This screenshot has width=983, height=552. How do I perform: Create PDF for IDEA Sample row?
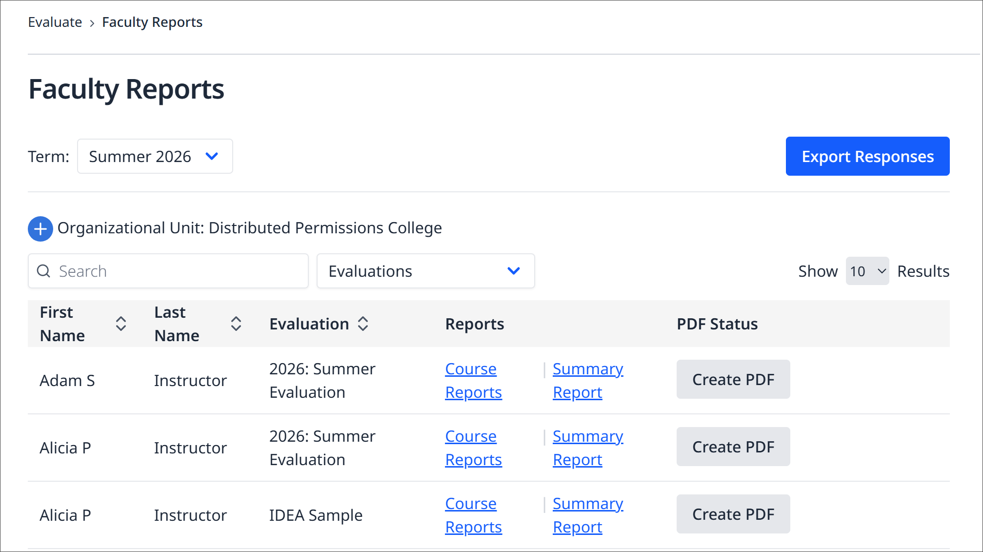pos(733,514)
